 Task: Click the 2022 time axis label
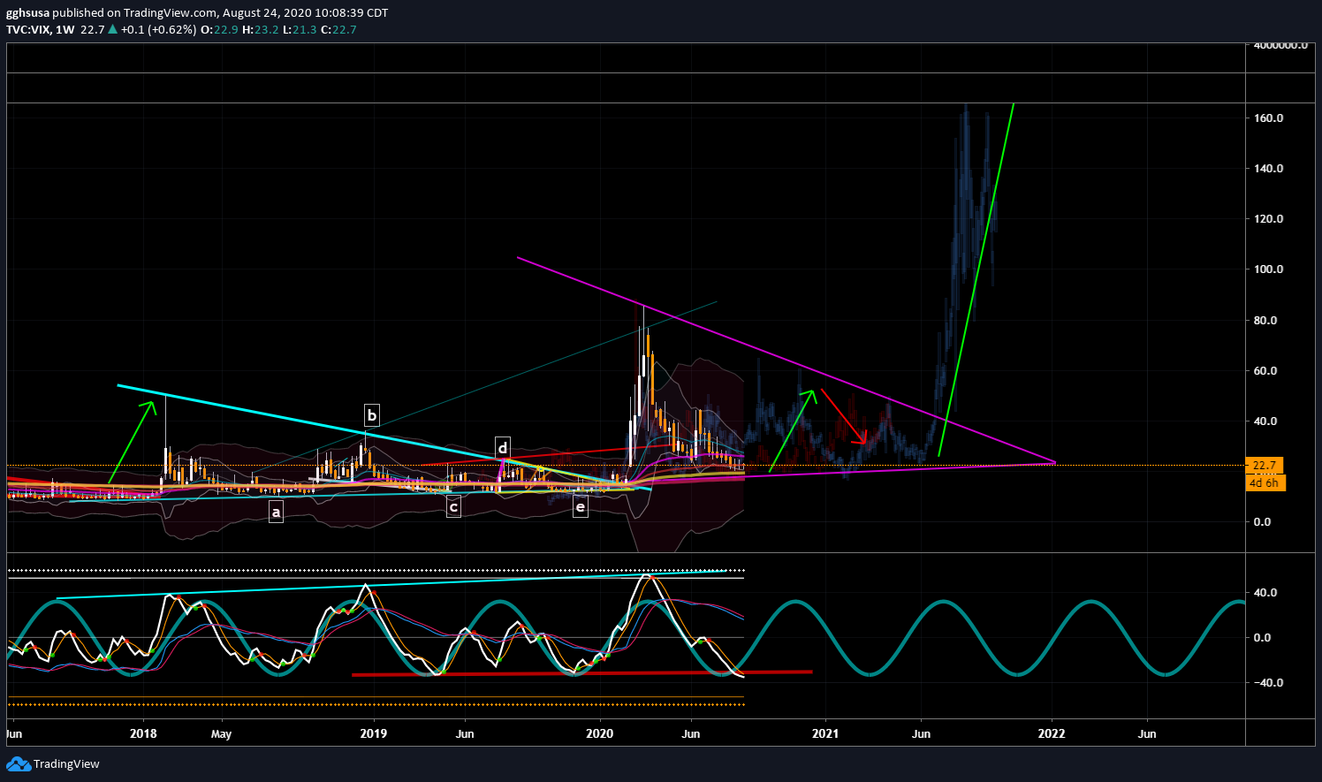[1052, 733]
